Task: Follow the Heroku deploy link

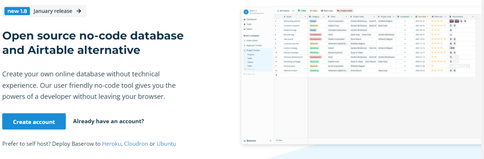Action: tap(112, 144)
